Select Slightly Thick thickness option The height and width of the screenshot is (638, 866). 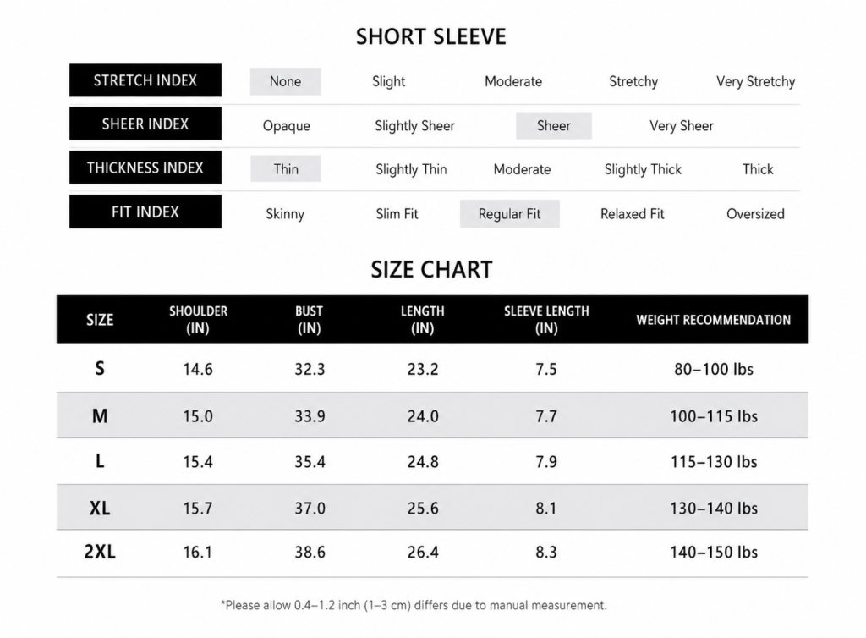tap(643, 169)
